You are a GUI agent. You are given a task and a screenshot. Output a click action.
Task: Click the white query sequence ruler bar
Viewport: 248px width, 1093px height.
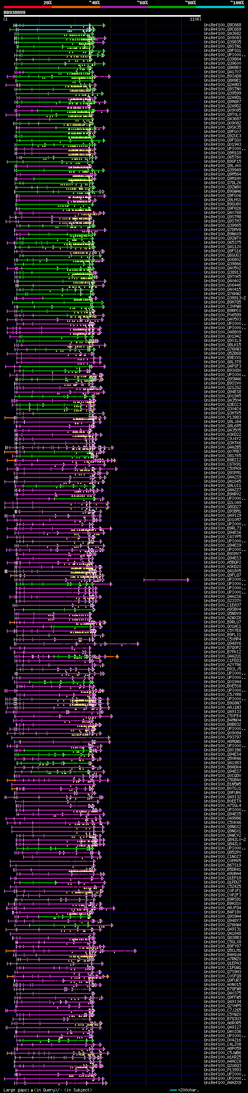(x=102, y=16)
